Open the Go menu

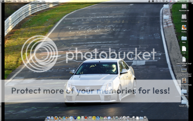point(30,1)
